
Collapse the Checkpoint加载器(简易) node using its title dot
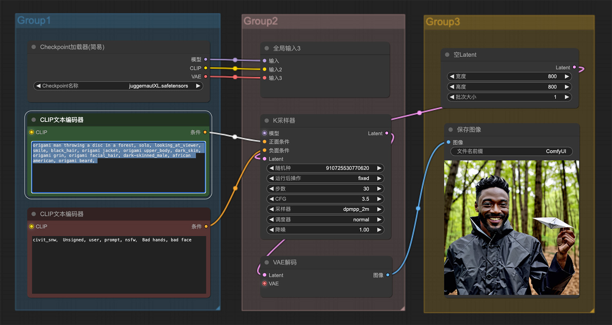34,47
